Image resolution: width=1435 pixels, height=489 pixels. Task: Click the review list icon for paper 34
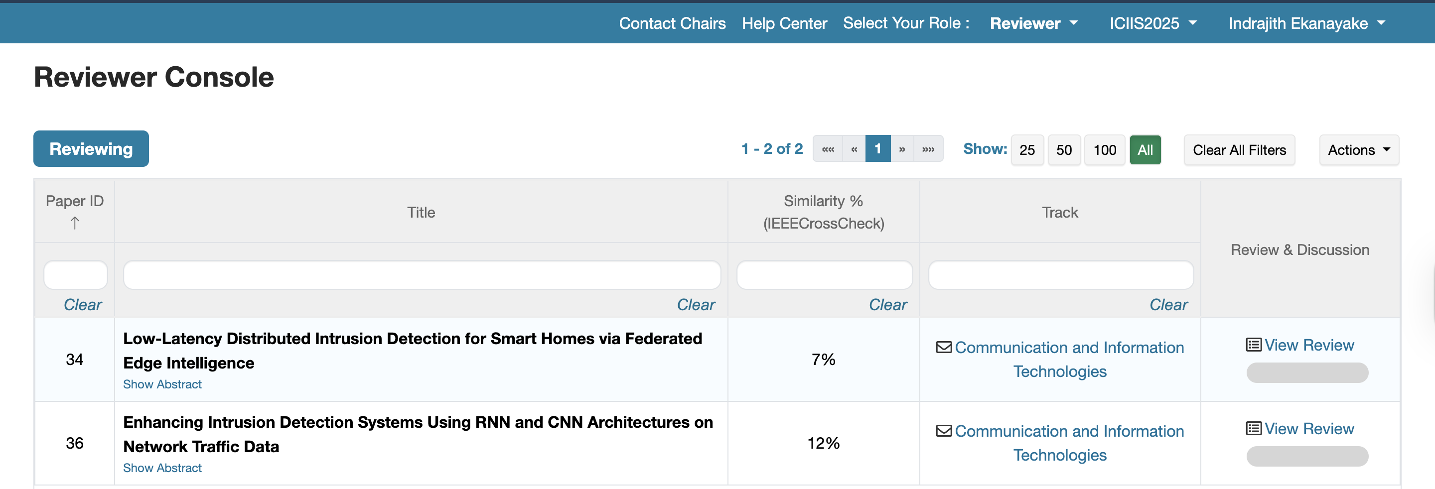tap(1254, 345)
